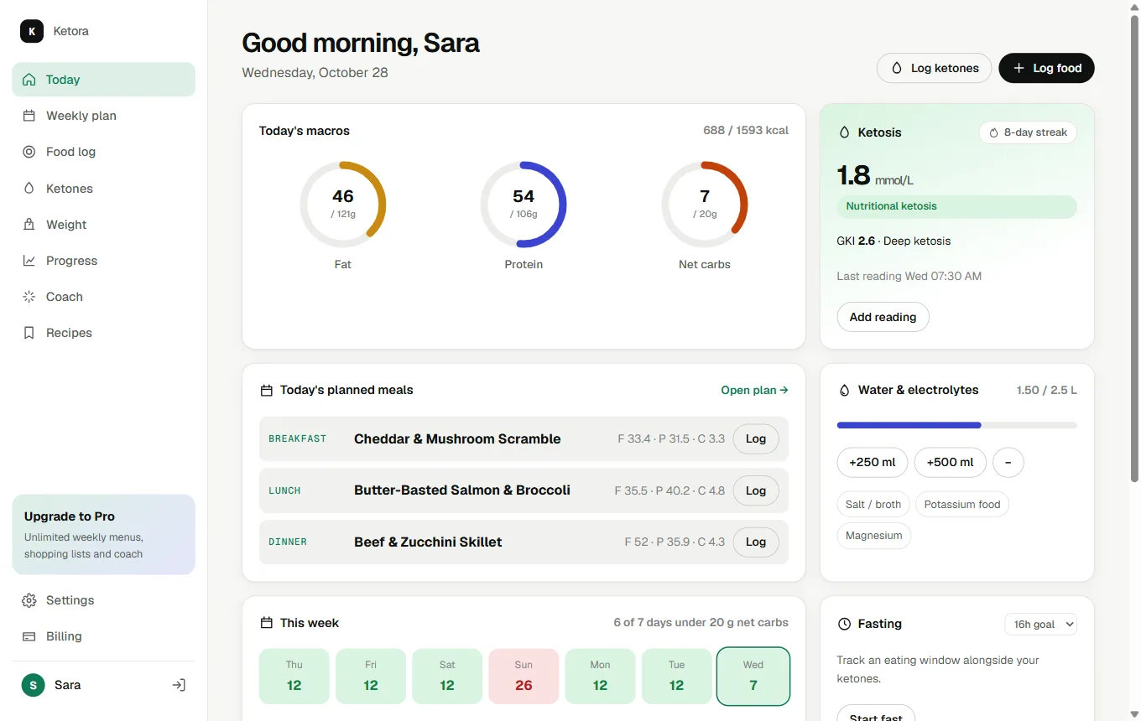1141x721 pixels.
Task: Follow the Open plan link
Action: pos(754,390)
